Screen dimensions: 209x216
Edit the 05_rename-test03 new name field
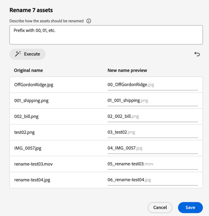(x=152, y=164)
